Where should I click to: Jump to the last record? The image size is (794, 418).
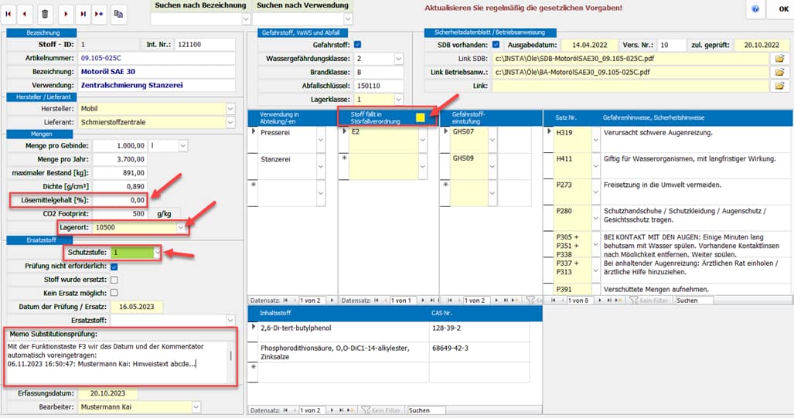(x=83, y=13)
